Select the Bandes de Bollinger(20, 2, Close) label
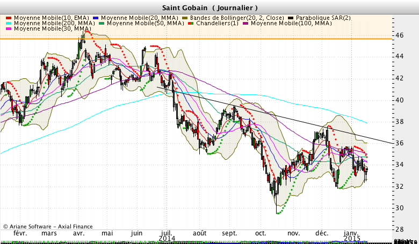 [x=237, y=18]
